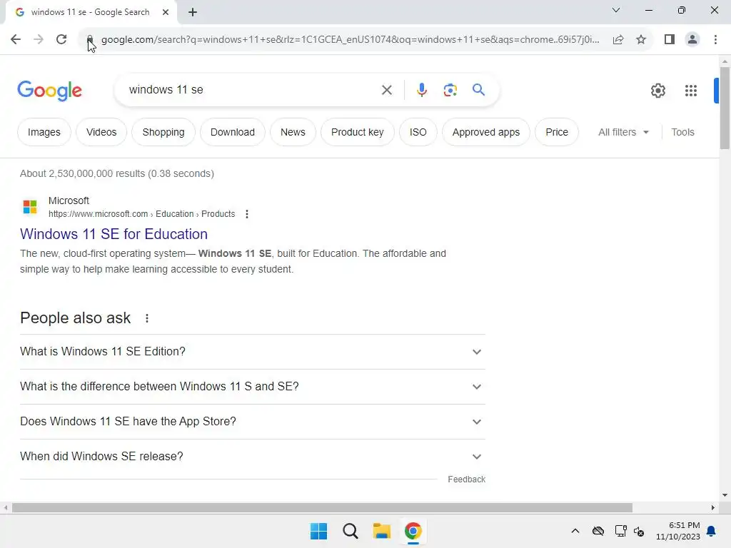Open 'Windows 11 SE for Education' result
731x548 pixels.
tap(114, 234)
